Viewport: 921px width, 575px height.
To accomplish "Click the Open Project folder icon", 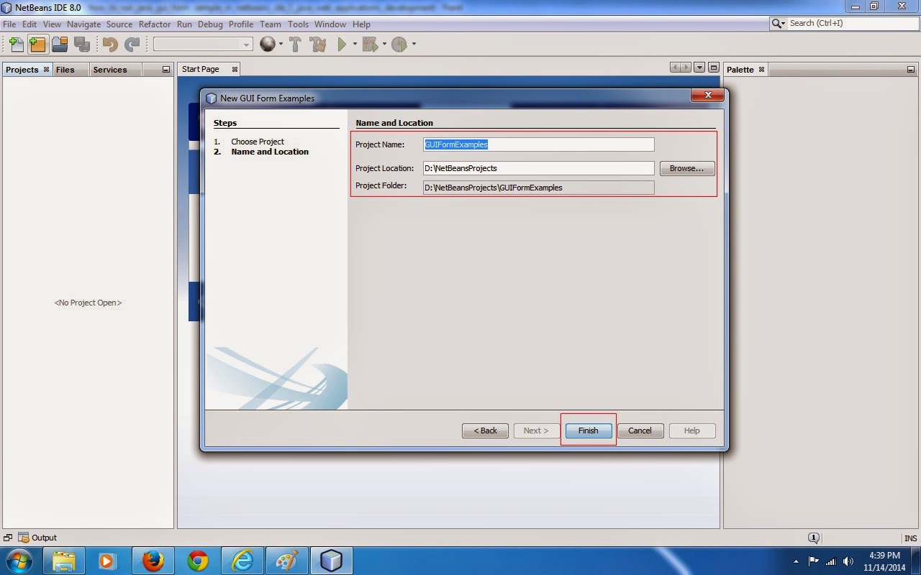I will tap(60, 45).
